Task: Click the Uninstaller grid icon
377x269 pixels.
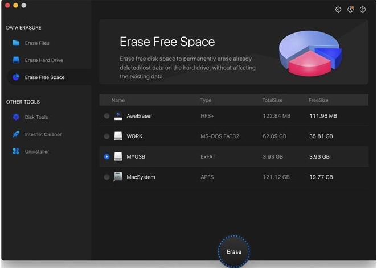Action: click(x=16, y=151)
